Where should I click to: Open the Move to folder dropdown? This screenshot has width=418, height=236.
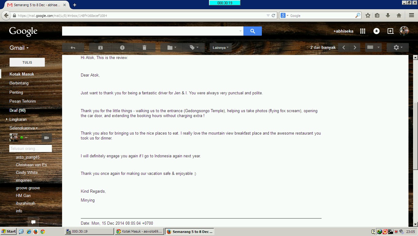point(172,48)
